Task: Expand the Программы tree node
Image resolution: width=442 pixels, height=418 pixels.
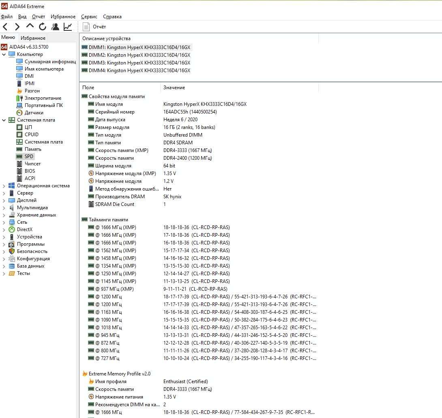Action: (x=4, y=244)
